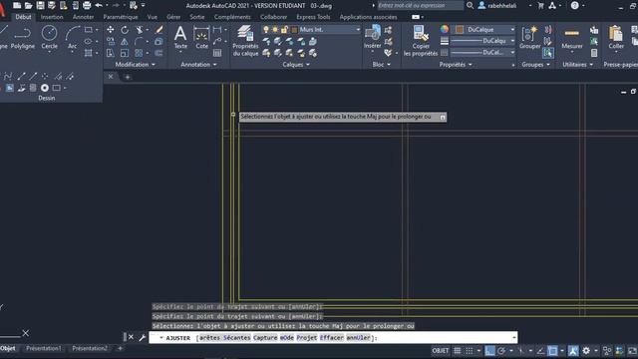
Task: Switch to the Paramétrique ribbon tab
Action: (121, 17)
